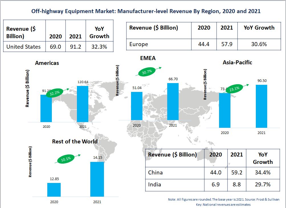The height and width of the screenshot is (208, 286).
Task: Click the '12.85' data label
Action: [54, 179]
